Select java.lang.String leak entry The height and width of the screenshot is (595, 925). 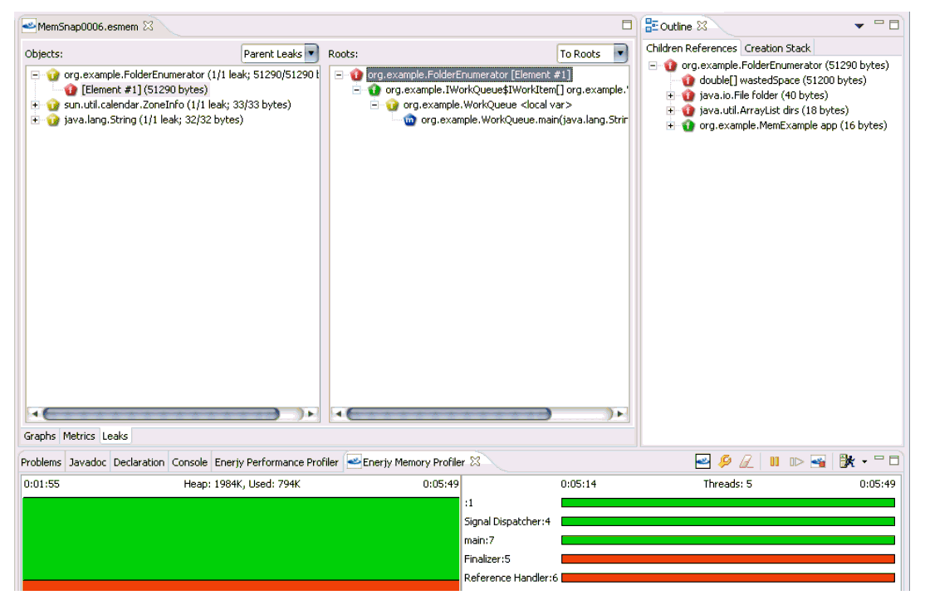[153, 120]
